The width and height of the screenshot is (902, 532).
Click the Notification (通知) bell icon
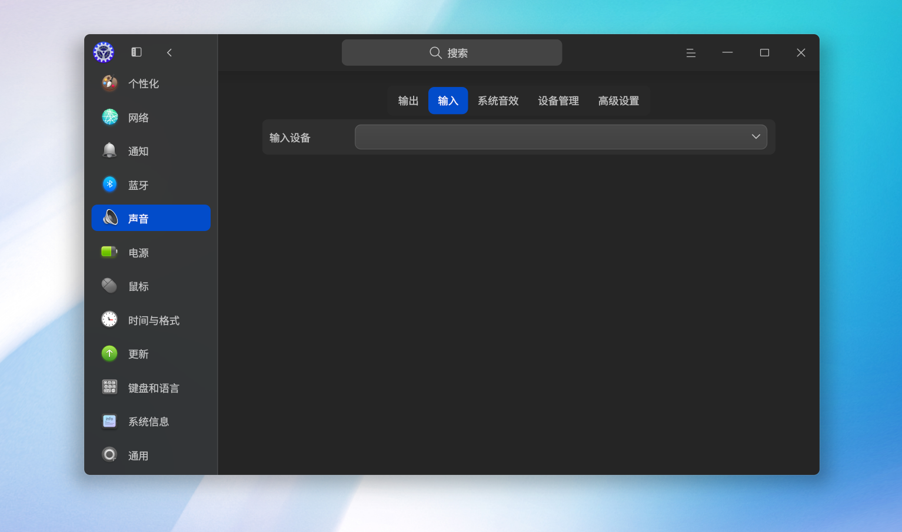pos(109,150)
